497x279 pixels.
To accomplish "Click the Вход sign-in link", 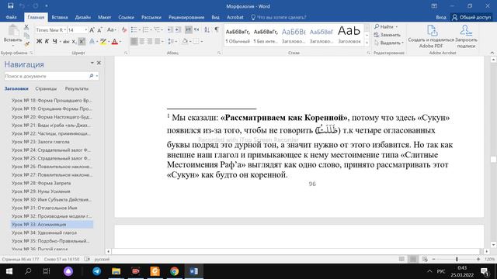I will pos(440,17).
